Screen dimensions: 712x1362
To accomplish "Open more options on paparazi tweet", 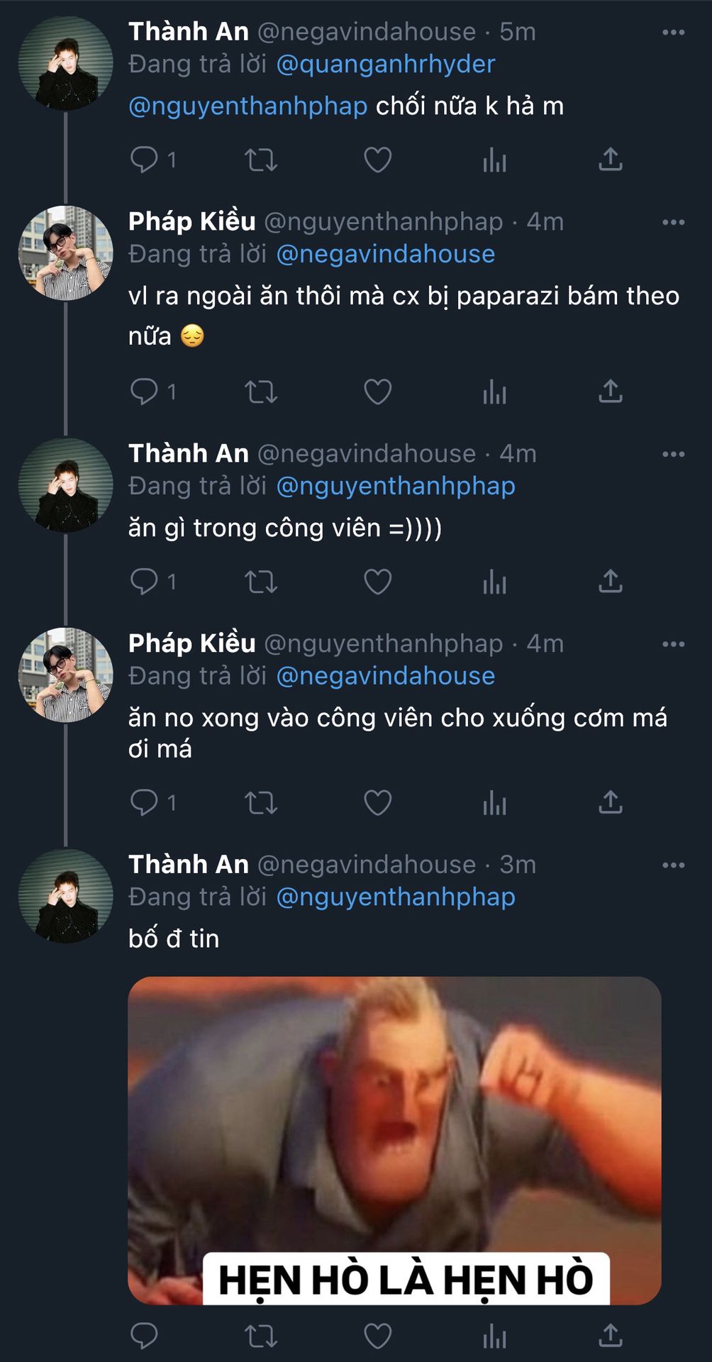I will coord(673,223).
